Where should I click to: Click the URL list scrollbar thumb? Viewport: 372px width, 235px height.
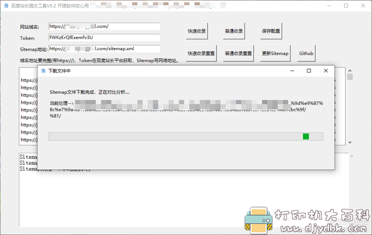coord(350,77)
